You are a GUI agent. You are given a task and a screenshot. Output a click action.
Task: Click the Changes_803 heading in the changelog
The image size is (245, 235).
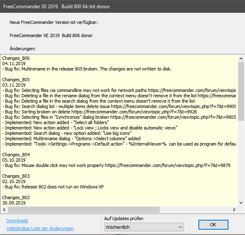16,176
